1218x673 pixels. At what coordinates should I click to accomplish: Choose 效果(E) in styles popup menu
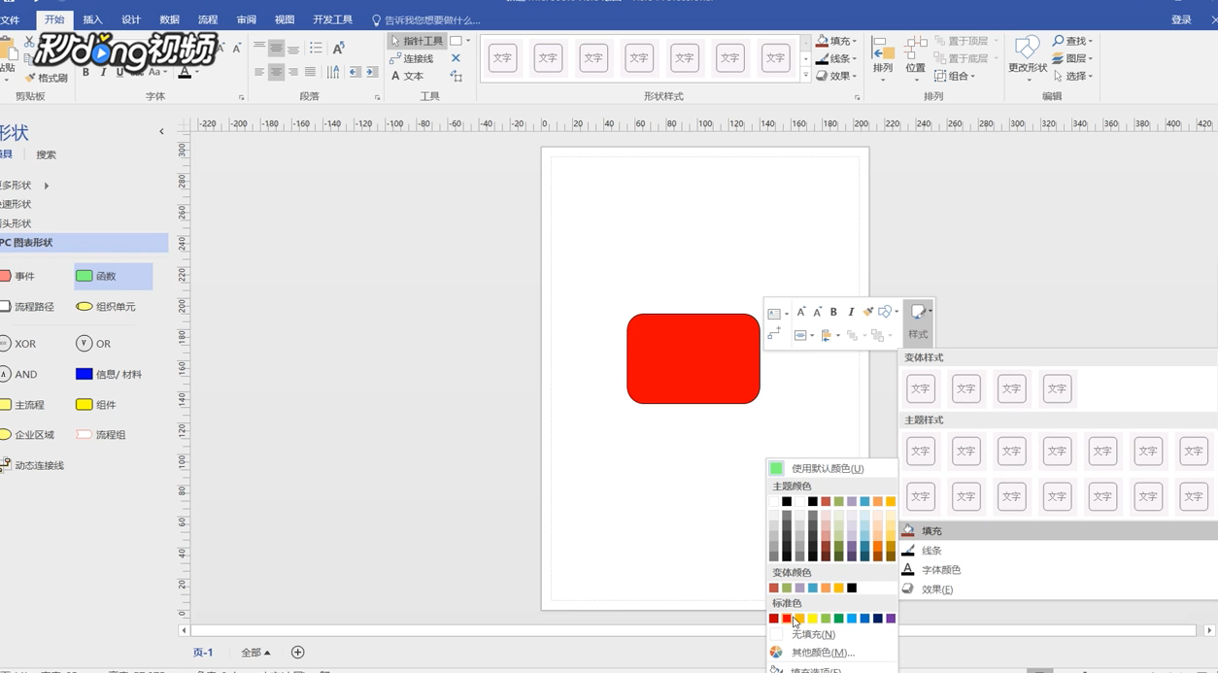click(1058, 589)
